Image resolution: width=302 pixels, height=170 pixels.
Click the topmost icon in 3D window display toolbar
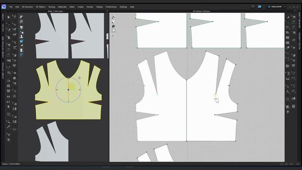21,17
